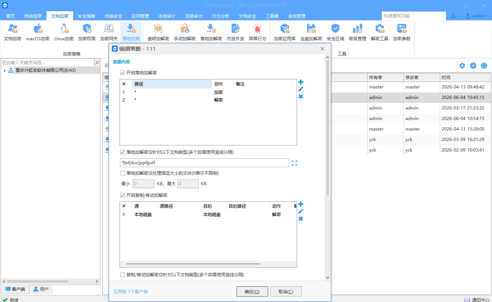Open the 安全区域 shield icon
The height and width of the screenshot is (302, 492).
335,32
